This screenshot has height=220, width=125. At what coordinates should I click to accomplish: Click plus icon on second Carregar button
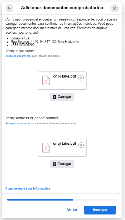54,164
